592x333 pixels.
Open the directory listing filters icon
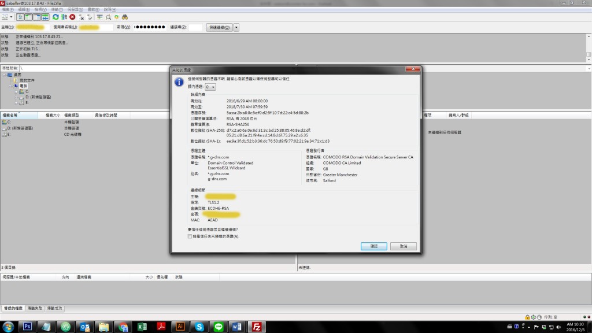pyautogui.click(x=99, y=17)
